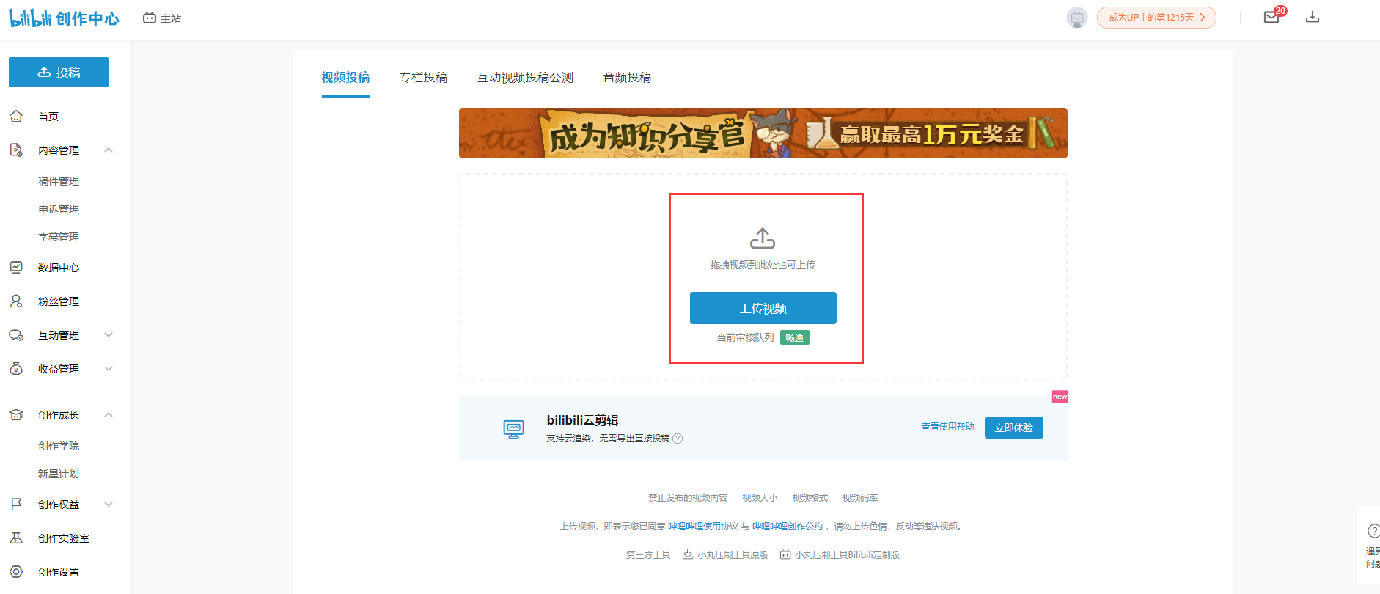Open 申诉管理 in the sidebar

click(x=59, y=209)
